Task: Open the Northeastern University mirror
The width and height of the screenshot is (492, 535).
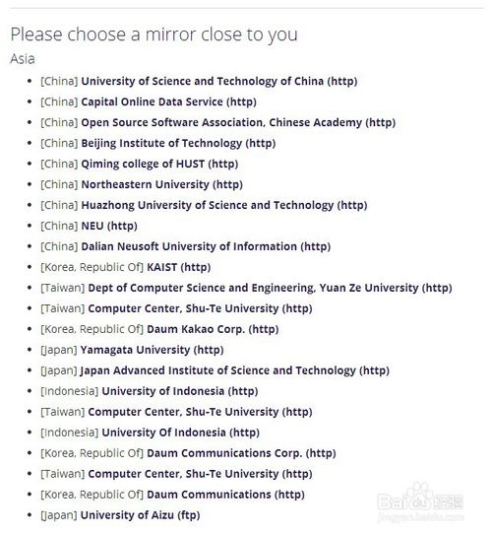Action: [x=161, y=184]
